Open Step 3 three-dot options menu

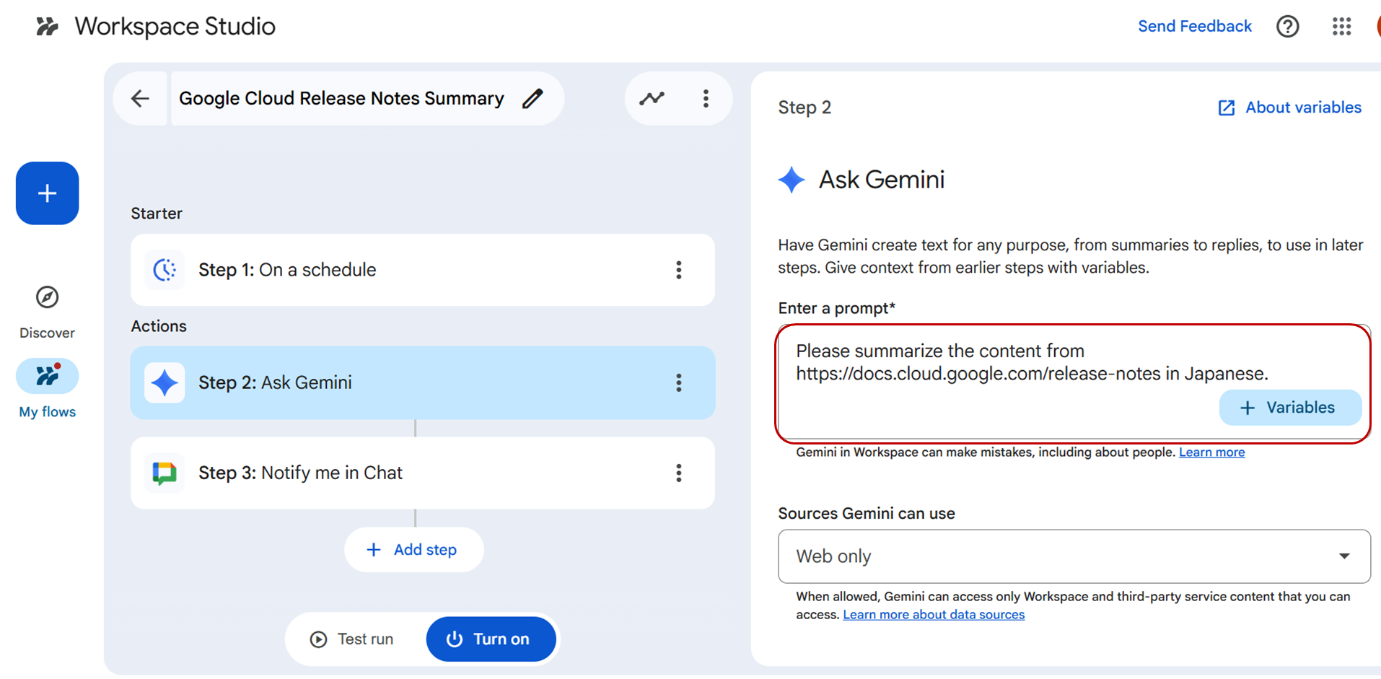[x=678, y=473]
